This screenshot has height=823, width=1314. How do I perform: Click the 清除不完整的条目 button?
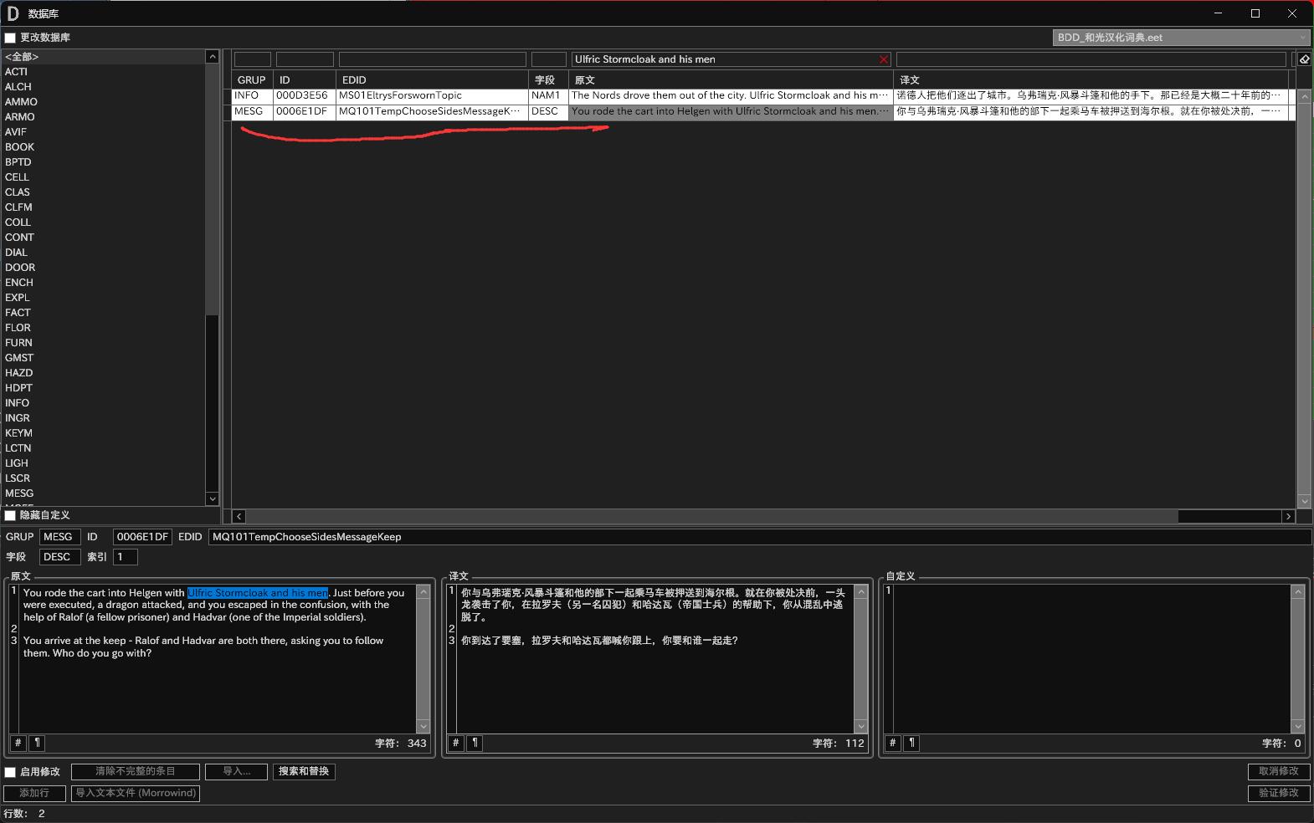tap(136, 772)
